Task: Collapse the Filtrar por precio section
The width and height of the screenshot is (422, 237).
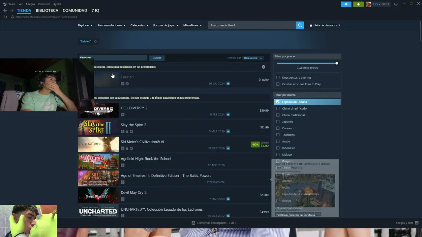Action: point(307,56)
